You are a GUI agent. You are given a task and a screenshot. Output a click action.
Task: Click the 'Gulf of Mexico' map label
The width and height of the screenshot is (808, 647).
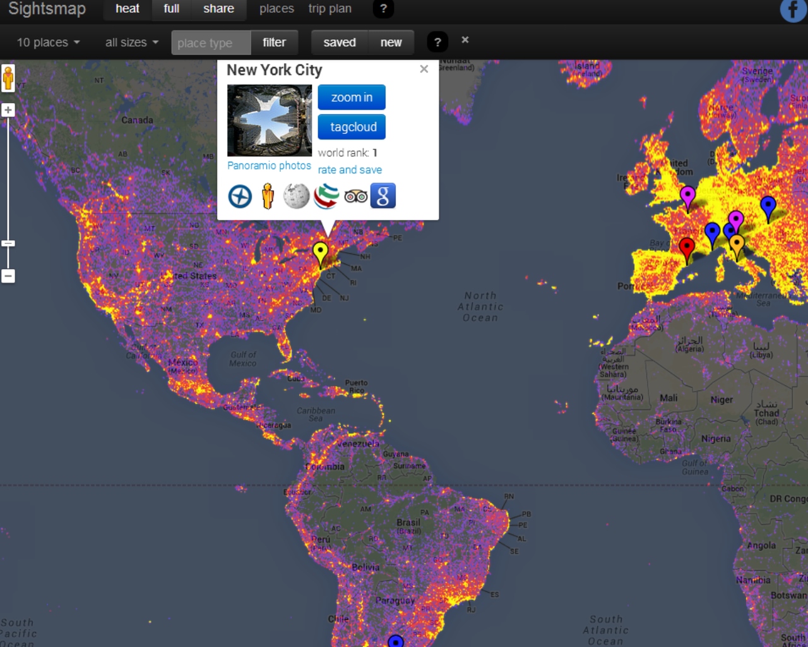click(243, 359)
